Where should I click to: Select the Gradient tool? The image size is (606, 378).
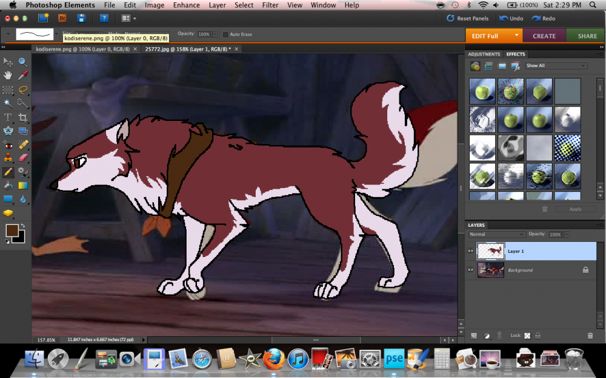click(x=23, y=186)
